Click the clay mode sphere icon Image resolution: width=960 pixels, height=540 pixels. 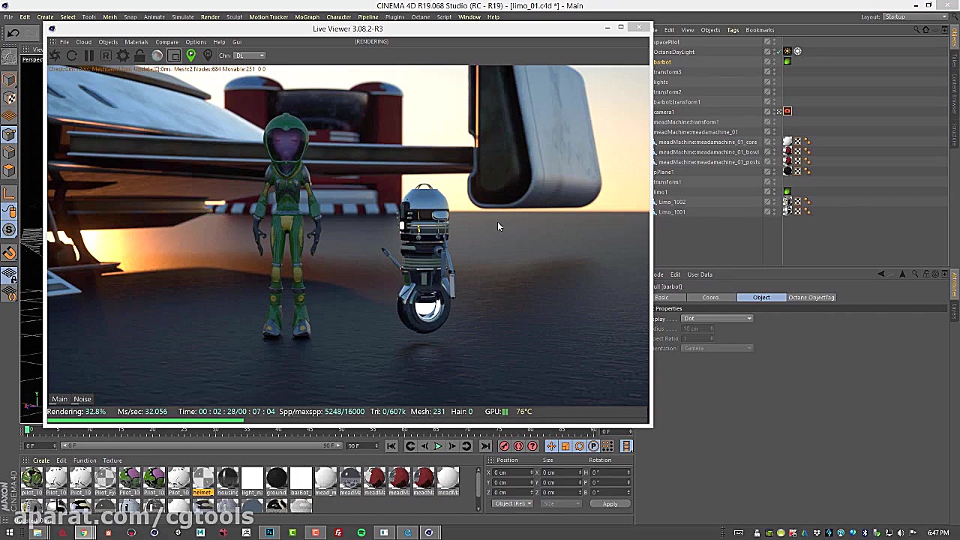(157, 55)
